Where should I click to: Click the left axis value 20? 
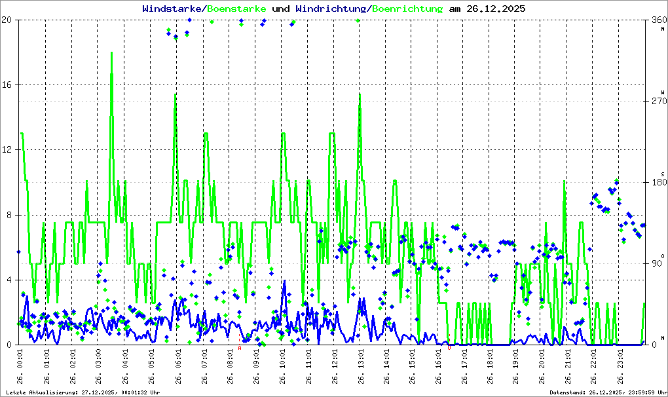click(x=6, y=20)
